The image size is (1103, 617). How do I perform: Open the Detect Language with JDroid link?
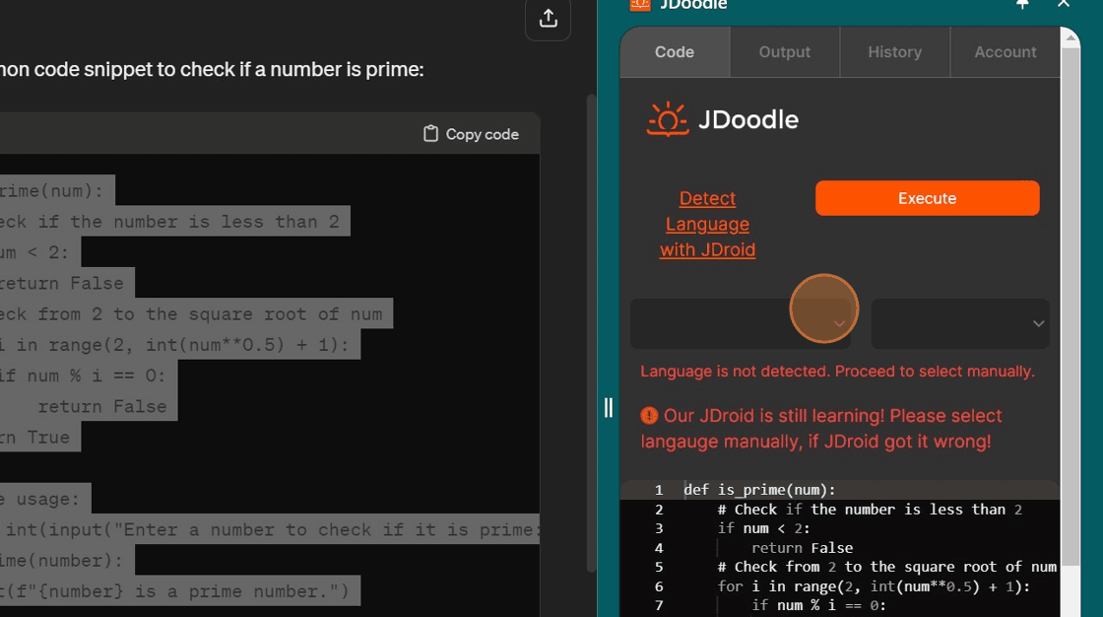coord(707,224)
